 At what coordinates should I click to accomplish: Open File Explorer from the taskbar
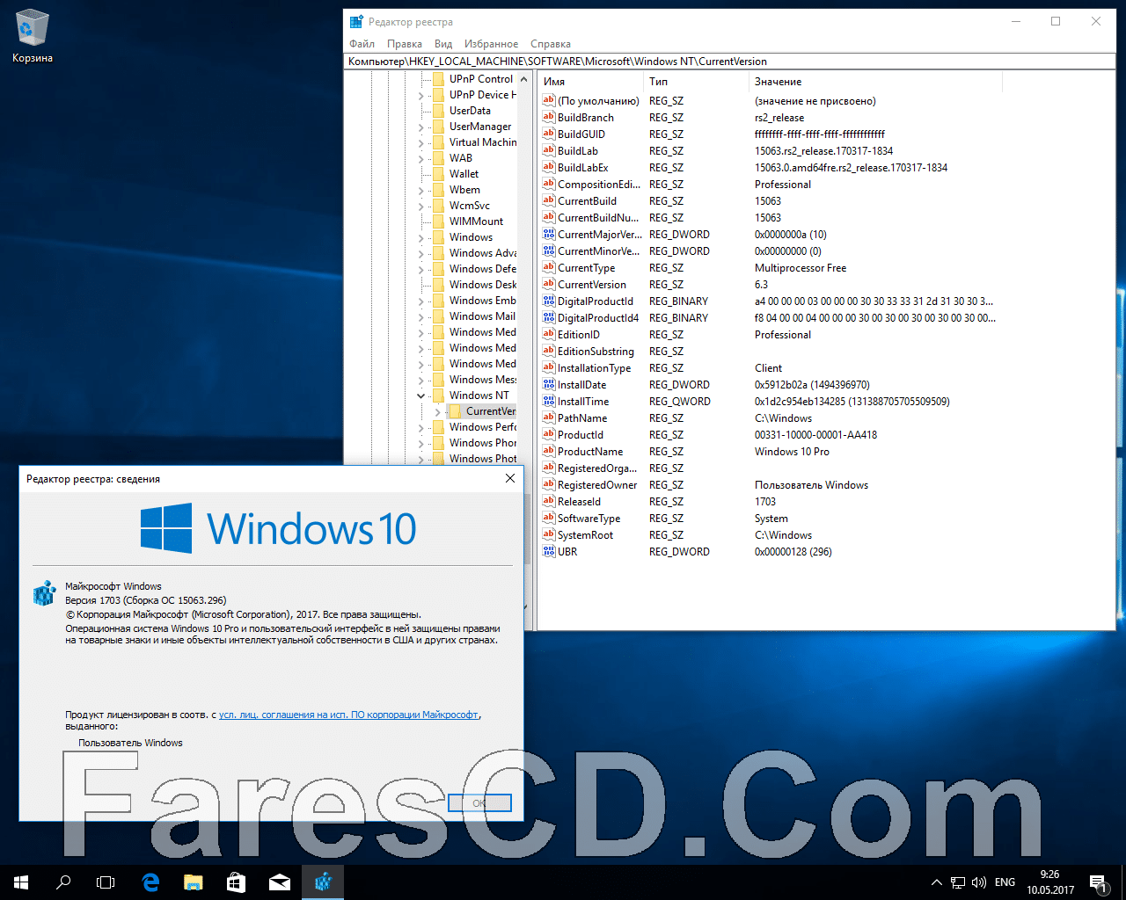point(194,882)
